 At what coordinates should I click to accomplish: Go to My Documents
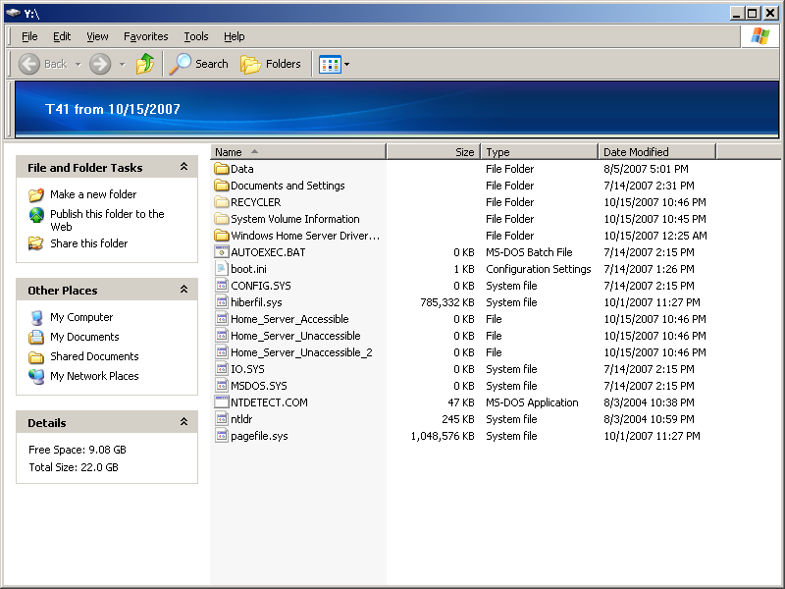pos(84,337)
